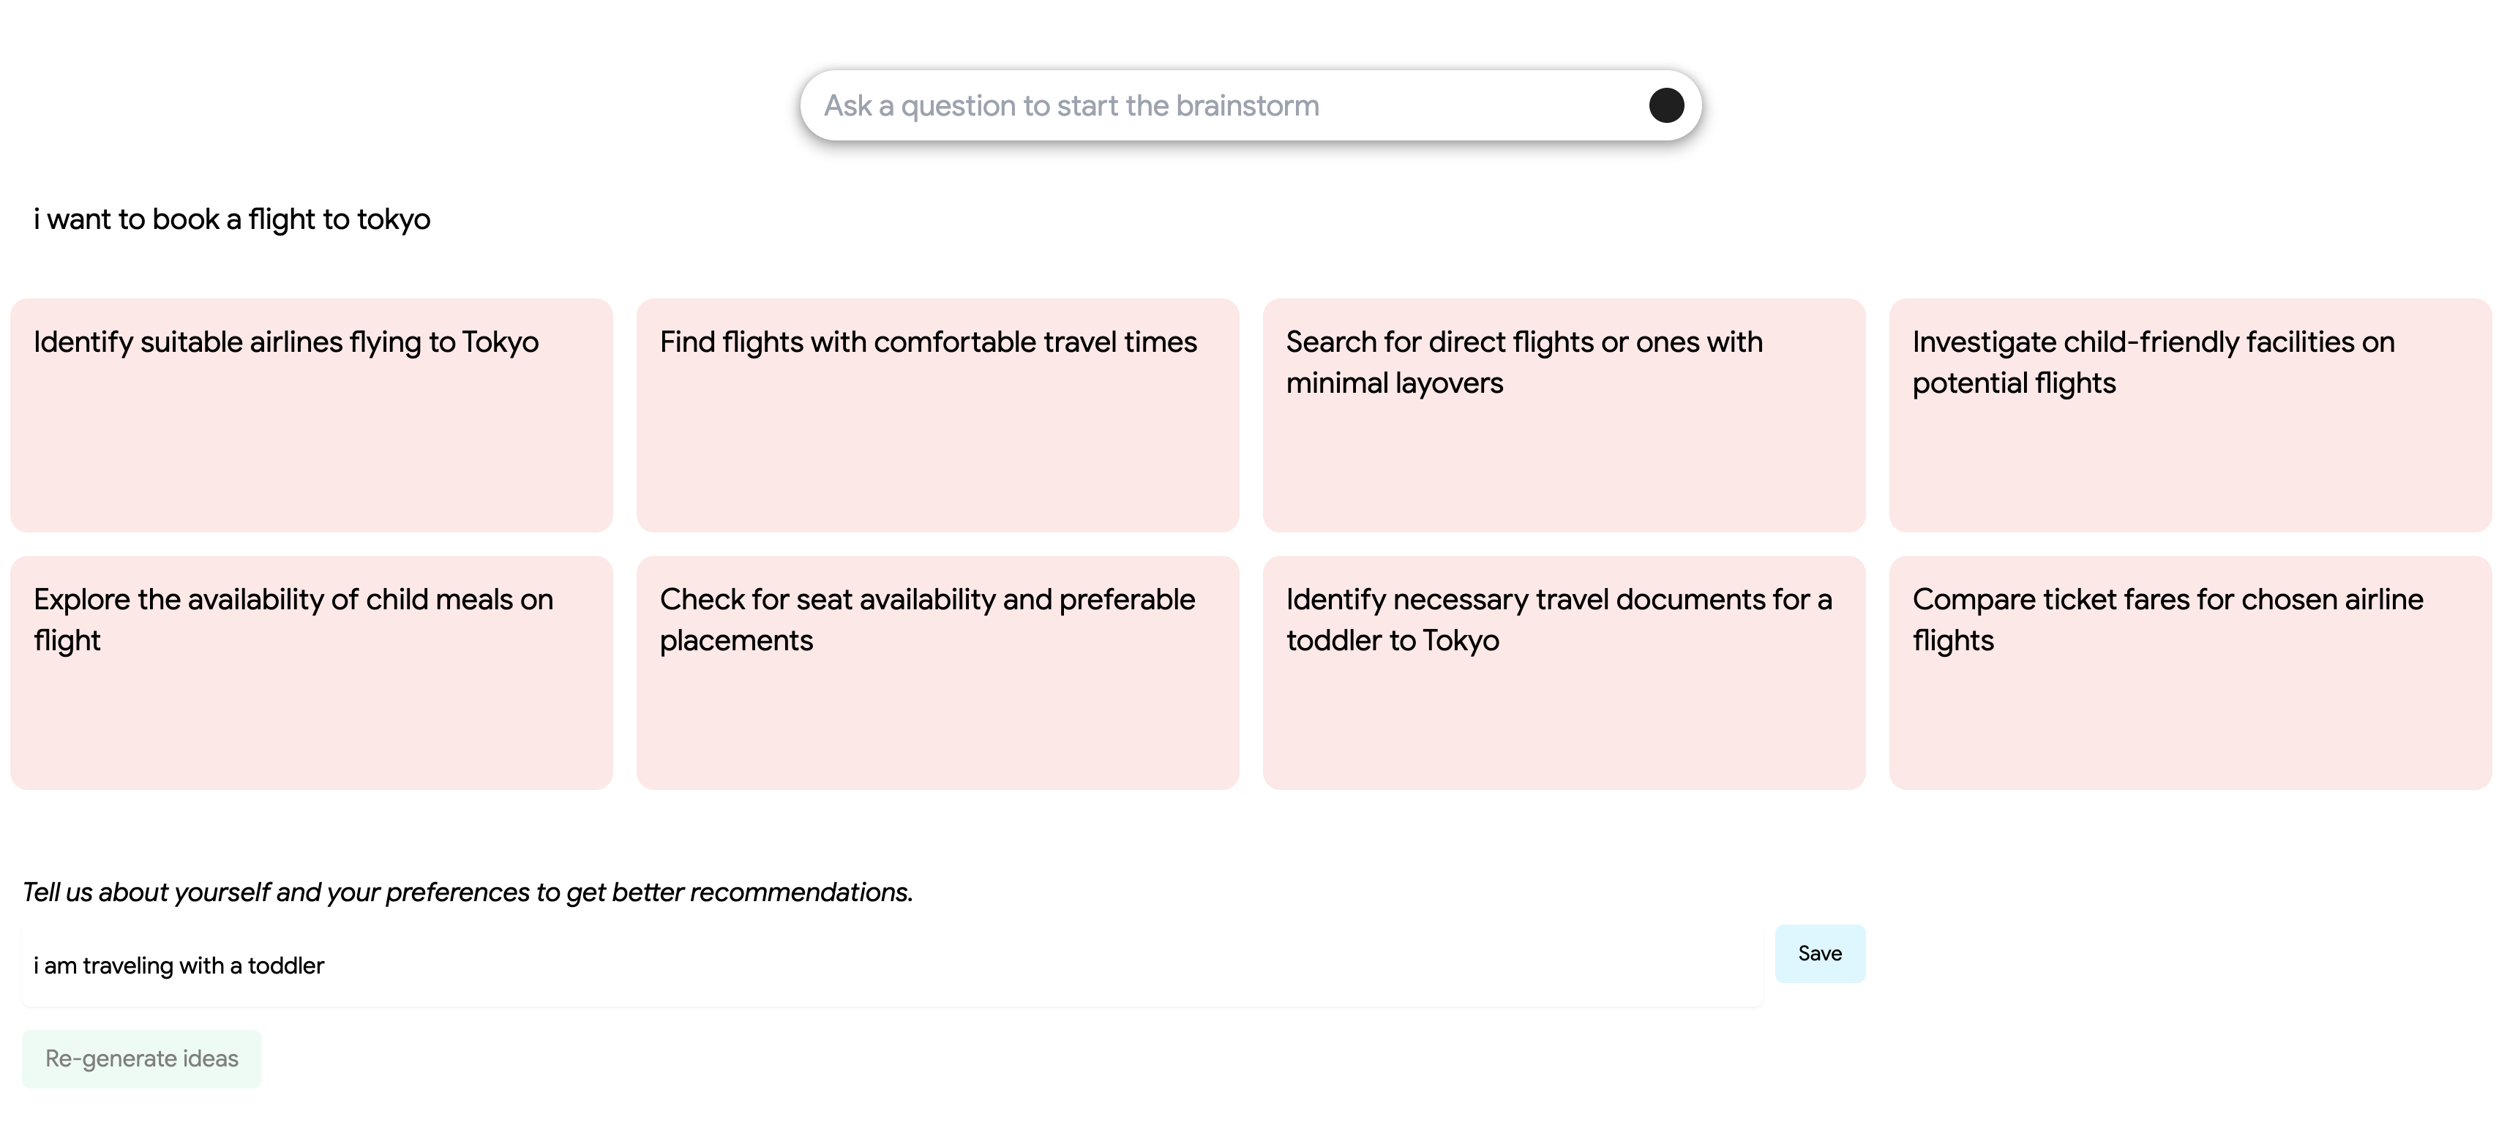Click 'potential flights' text in card
The image size is (2507, 1144).
pos(2012,383)
